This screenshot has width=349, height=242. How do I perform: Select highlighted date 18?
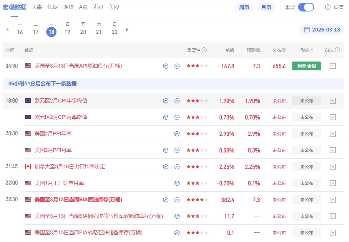pos(51,32)
